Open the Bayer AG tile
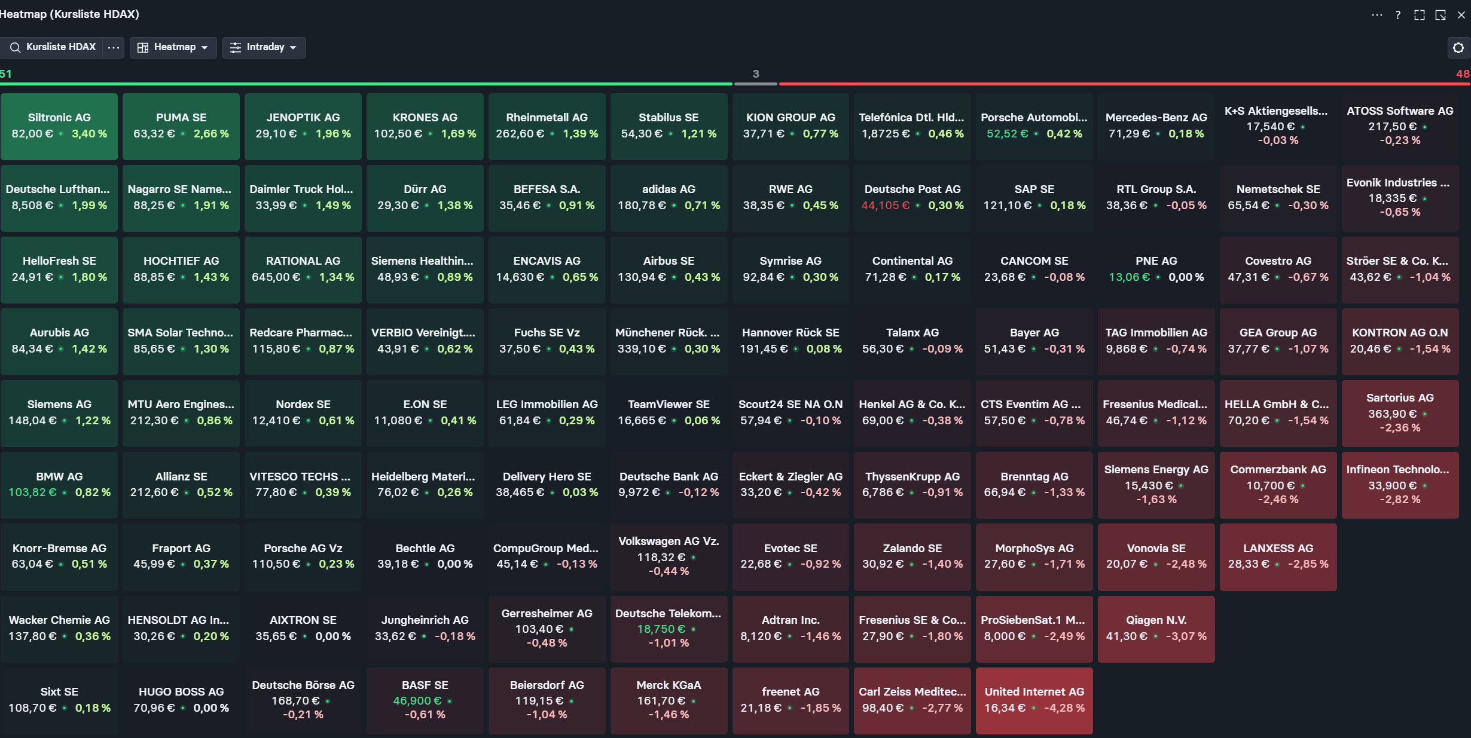The width and height of the screenshot is (1471, 738). click(x=1034, y=341)
